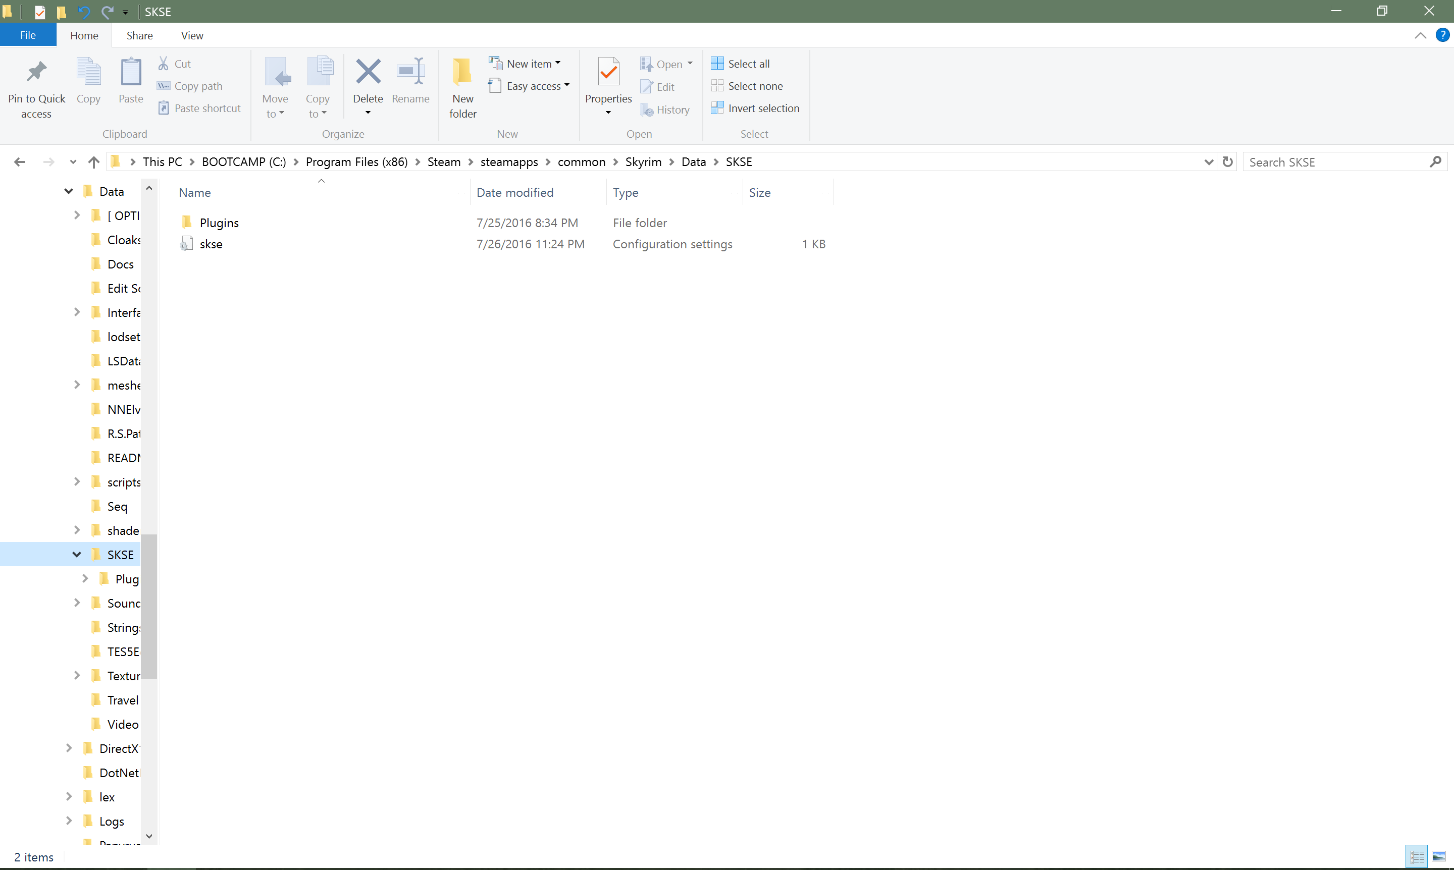Open the Easy access dropdown
The height and width of the screenshot is (870, 1454).
(x=529, y=86)
